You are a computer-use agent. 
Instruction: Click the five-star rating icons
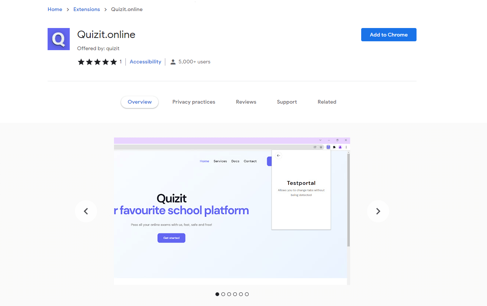97,62
